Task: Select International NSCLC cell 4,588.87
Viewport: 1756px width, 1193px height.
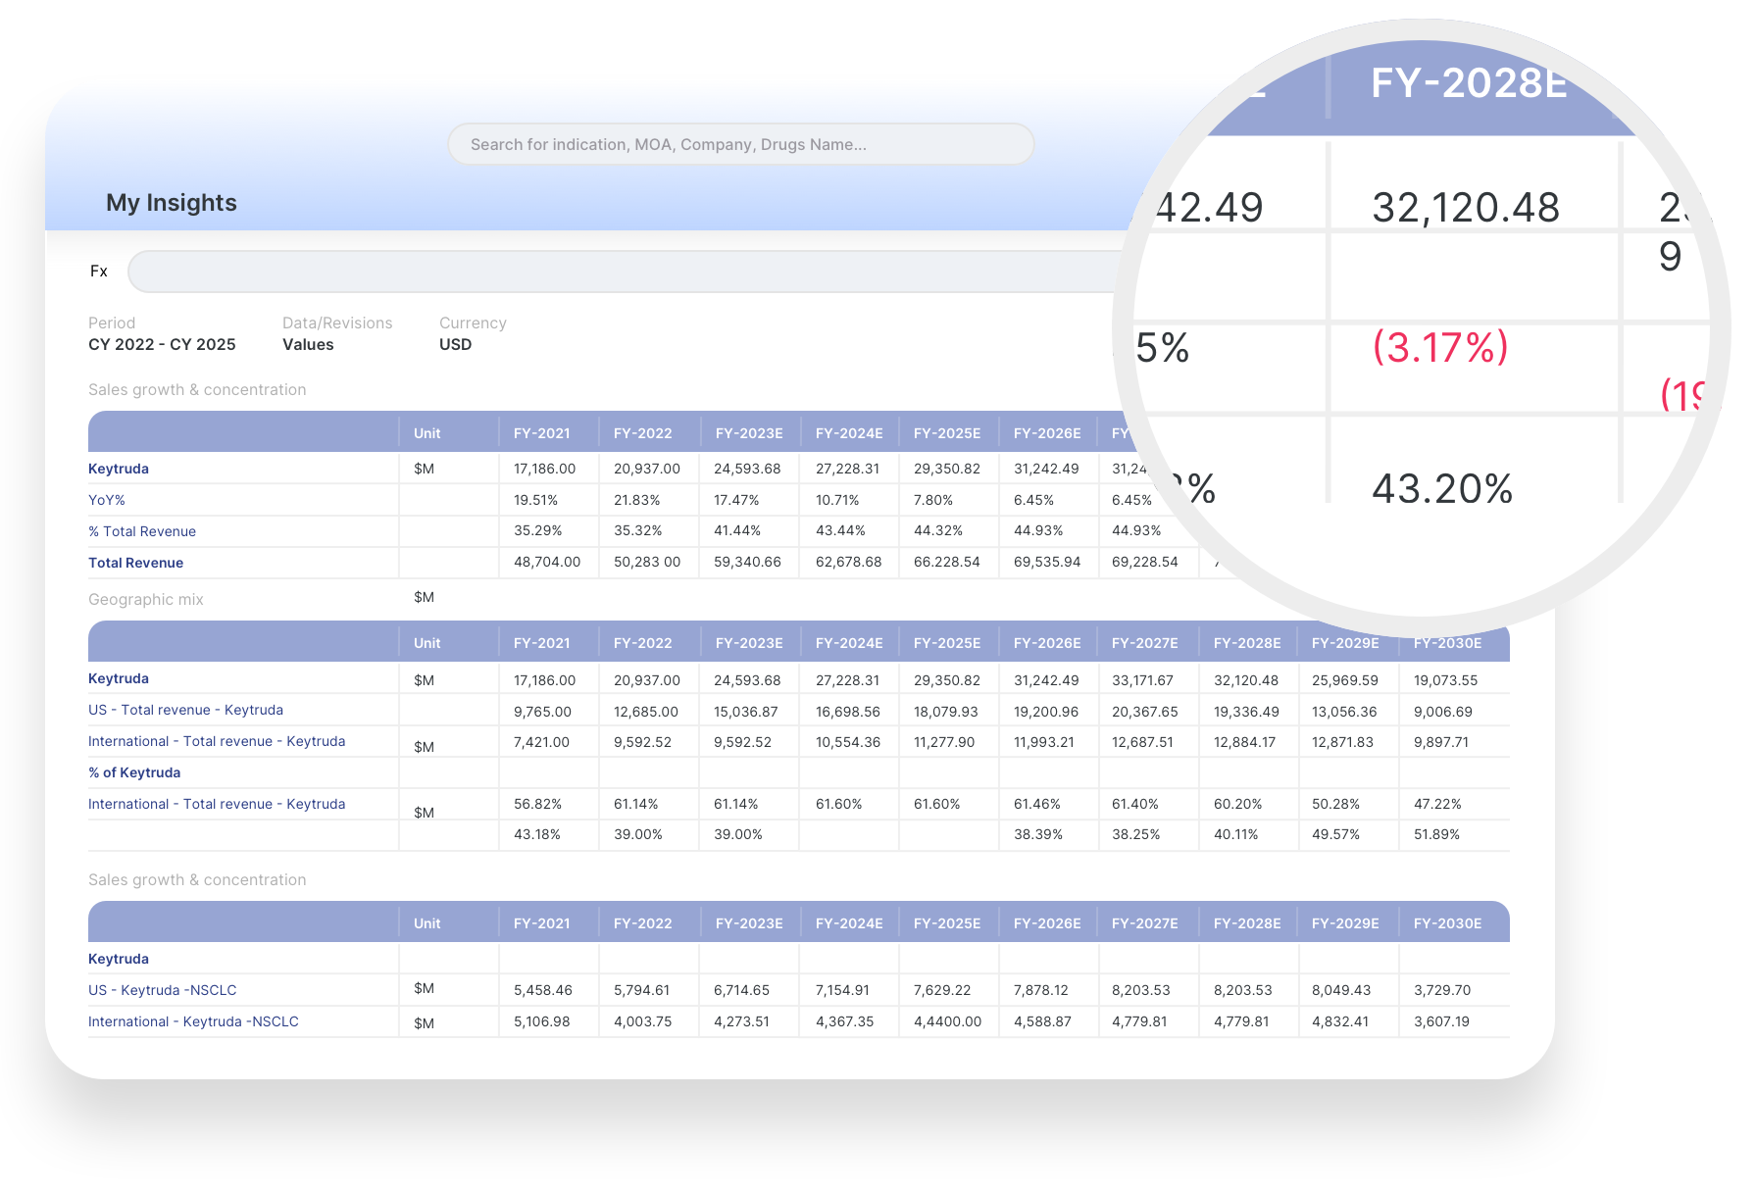Action: (x=1042, y=1021)
